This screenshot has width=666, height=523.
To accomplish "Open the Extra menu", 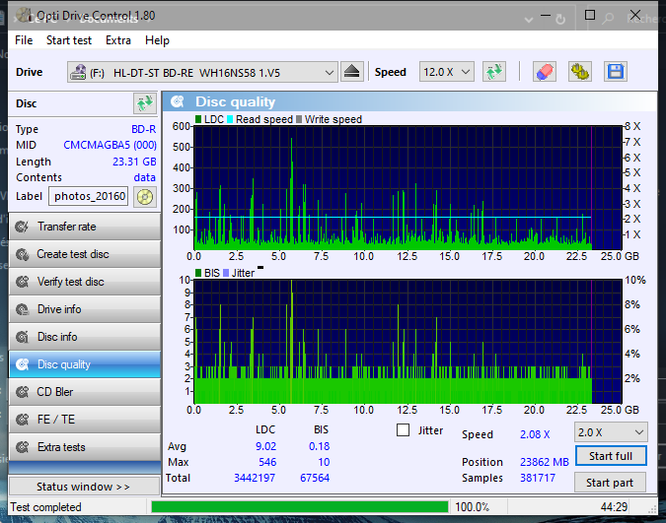I will point(118,40).
